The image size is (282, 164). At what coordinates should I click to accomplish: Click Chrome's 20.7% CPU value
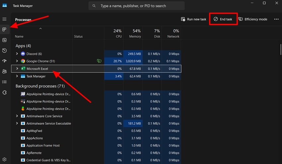[x=118, y=61]
